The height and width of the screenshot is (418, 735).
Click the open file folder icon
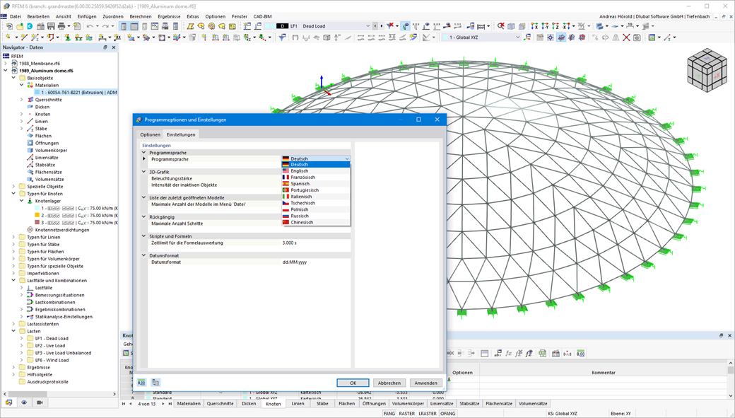pyautogui.click(x=20, y=26)
